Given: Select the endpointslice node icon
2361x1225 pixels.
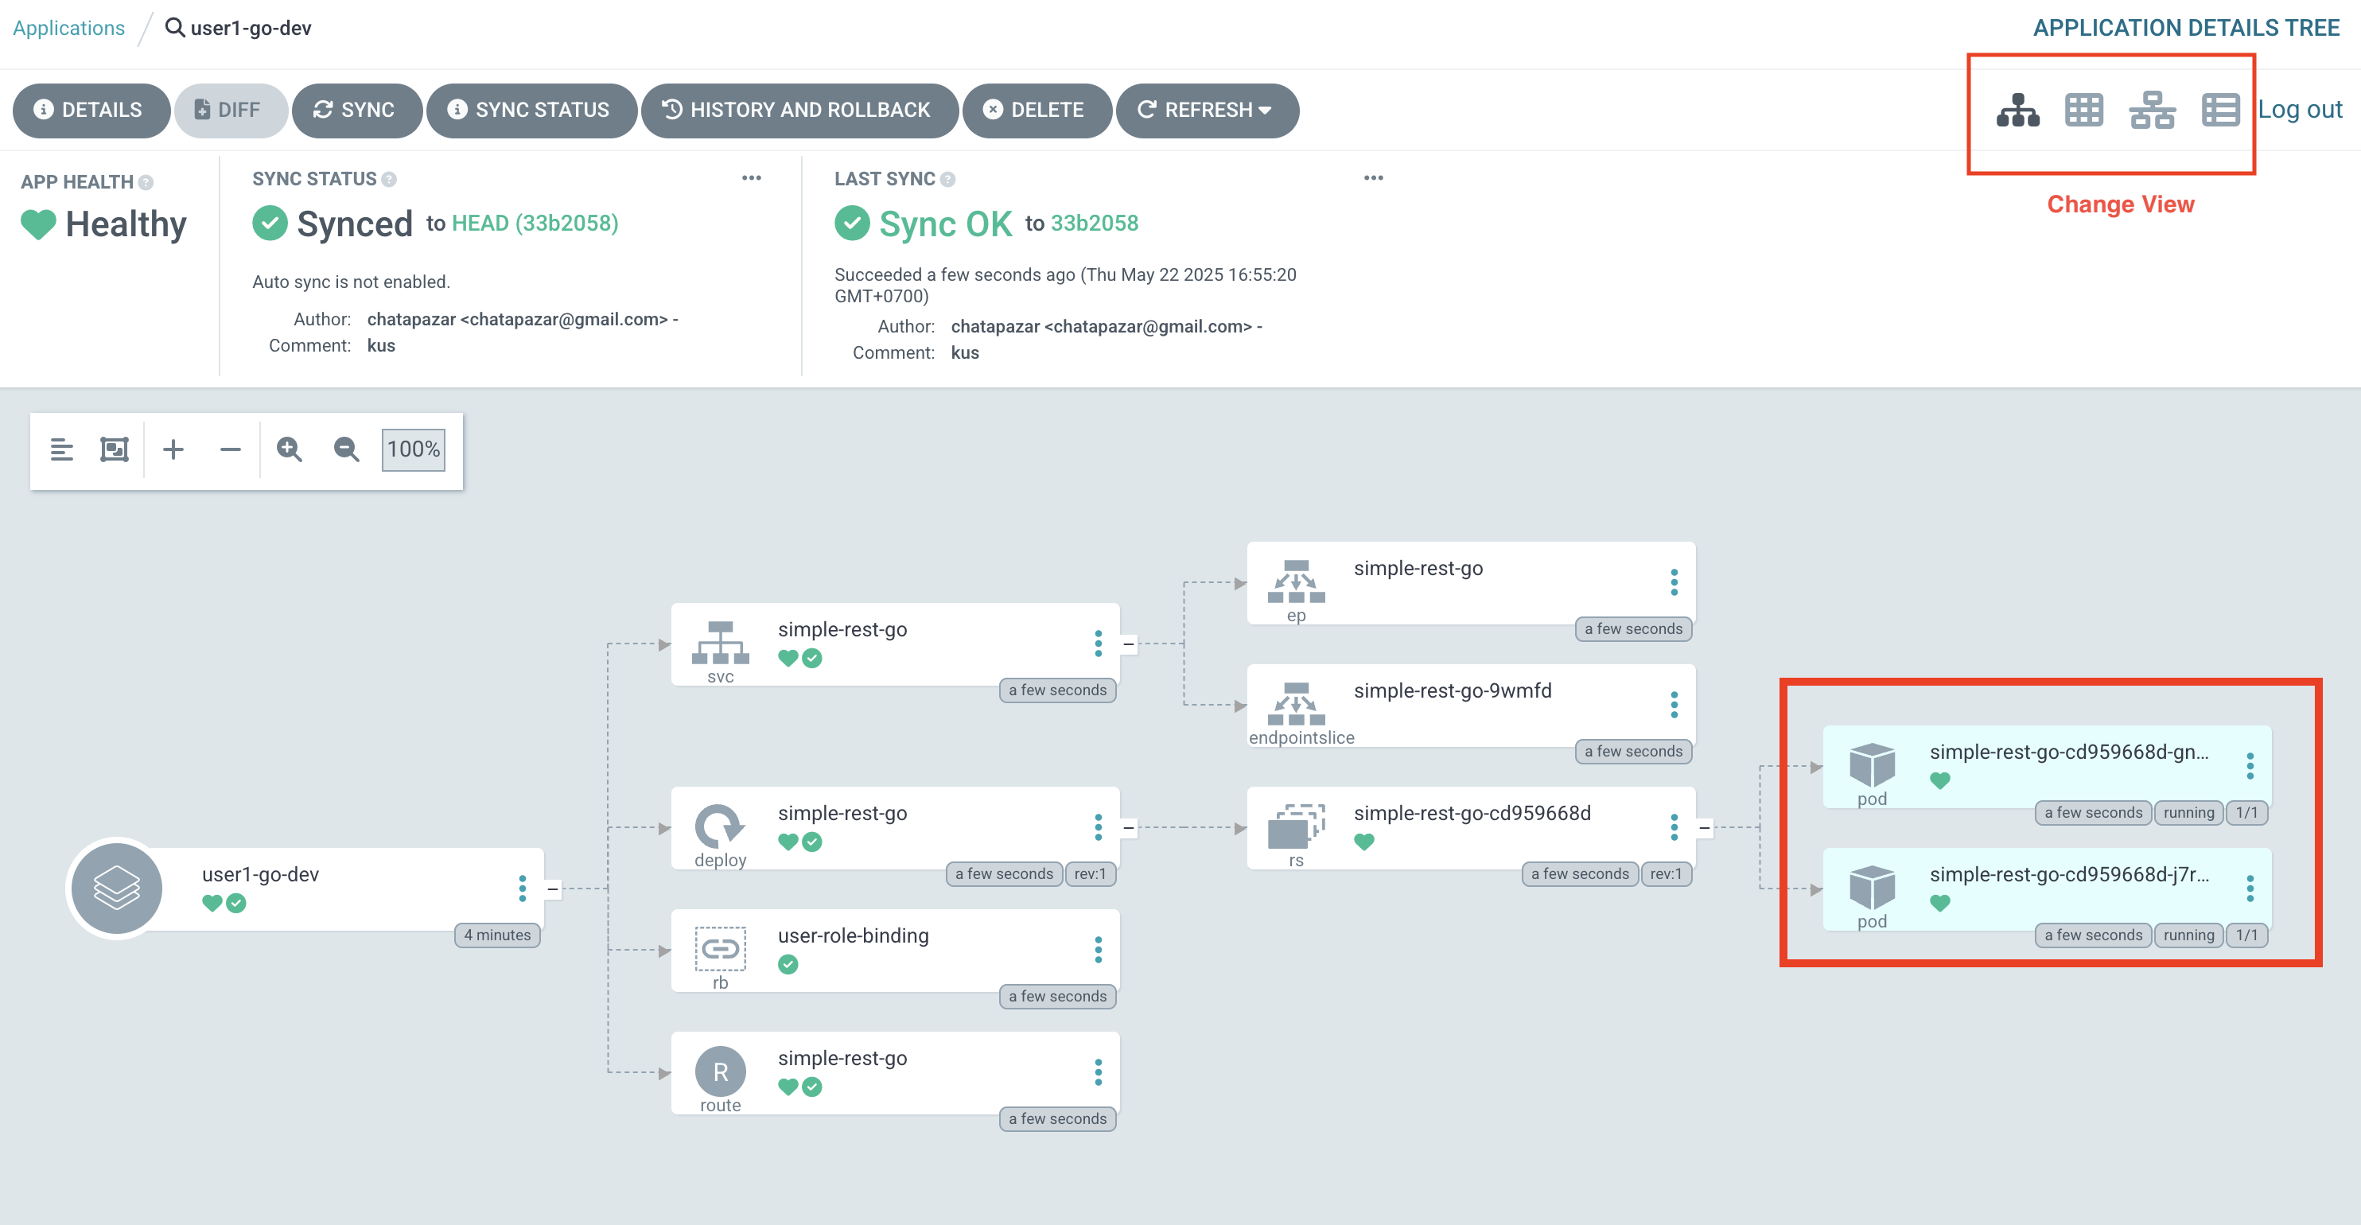Looking at the screenshot, I should 1296,704.
